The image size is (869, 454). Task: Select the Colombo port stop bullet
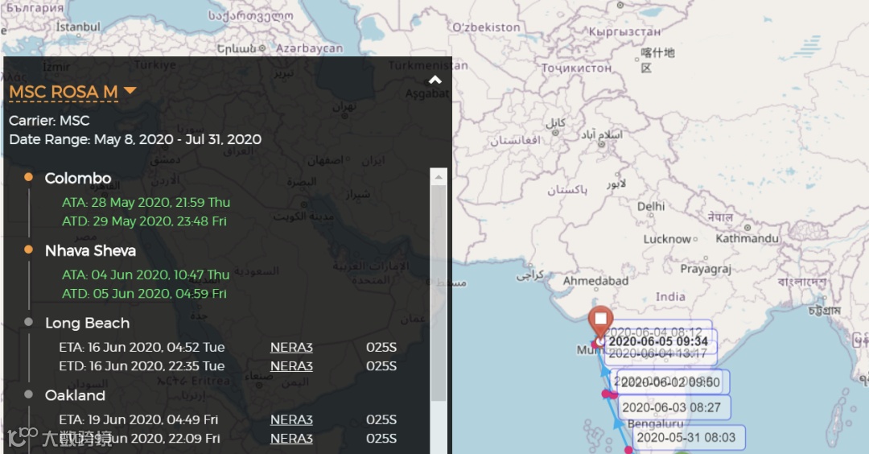[28, 177]
